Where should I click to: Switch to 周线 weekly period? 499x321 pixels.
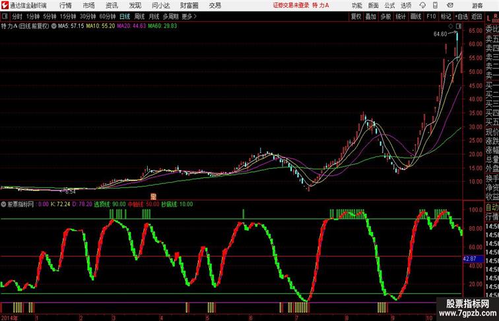139,16
